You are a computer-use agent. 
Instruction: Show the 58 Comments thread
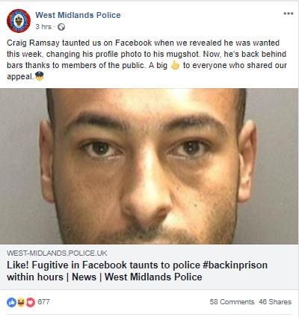[x=232, y=302]
